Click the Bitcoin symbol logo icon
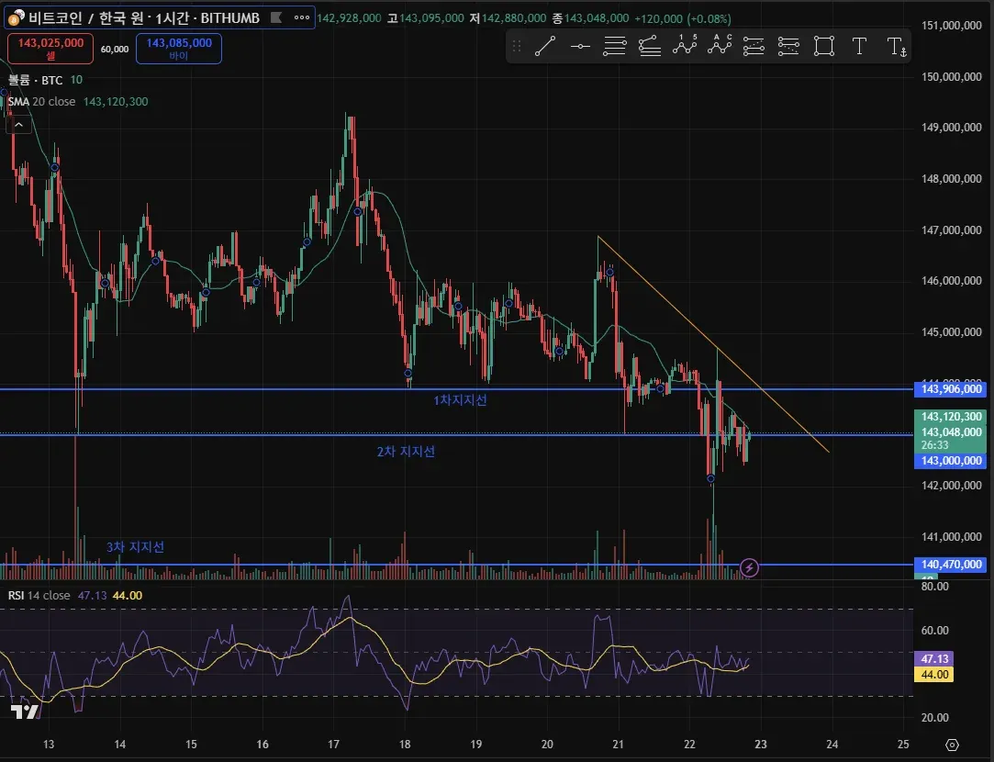The image size is (994, 762). [x=17, y=17]
